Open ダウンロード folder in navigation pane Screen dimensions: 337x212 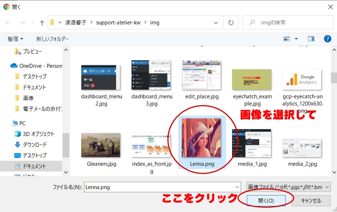(x=35, y=145)
